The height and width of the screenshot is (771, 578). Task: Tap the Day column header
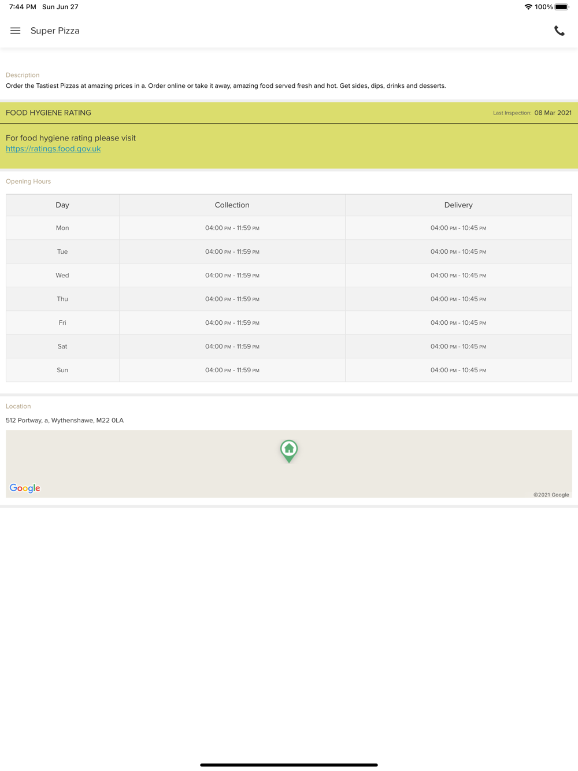pyautogui.click(x=62, y=205)
